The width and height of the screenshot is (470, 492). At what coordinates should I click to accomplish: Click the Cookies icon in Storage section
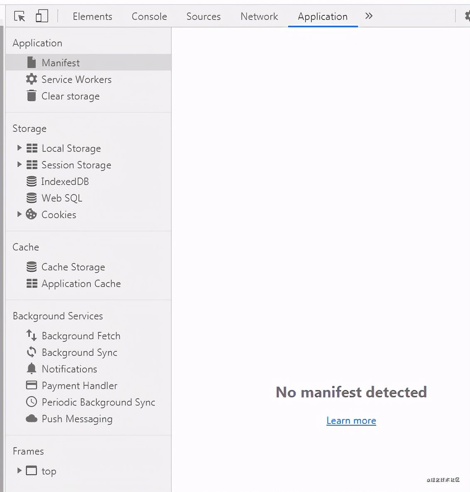click(x=31, y=214)
